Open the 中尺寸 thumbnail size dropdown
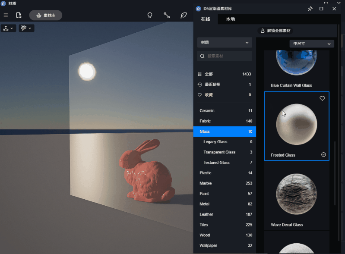This screenshot has height=254, width=345. (311, 44)
